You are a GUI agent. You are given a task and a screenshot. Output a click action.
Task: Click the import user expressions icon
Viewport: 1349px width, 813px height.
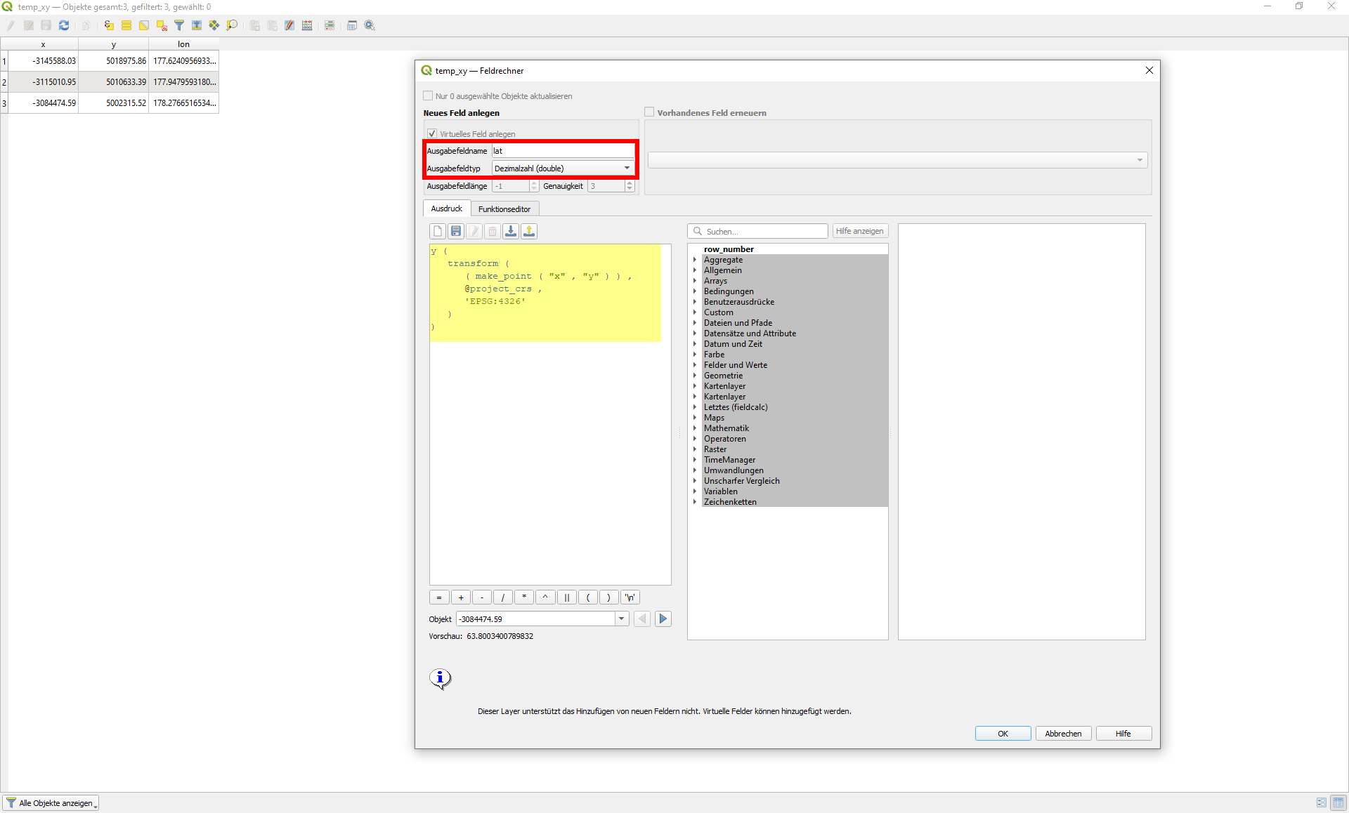pos(511,231)
